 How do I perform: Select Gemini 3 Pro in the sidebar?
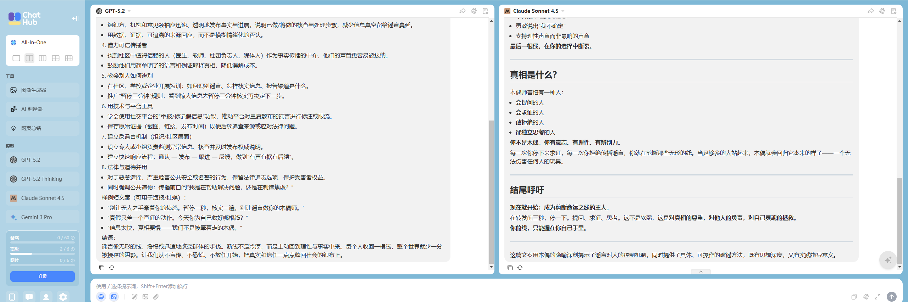43,217
